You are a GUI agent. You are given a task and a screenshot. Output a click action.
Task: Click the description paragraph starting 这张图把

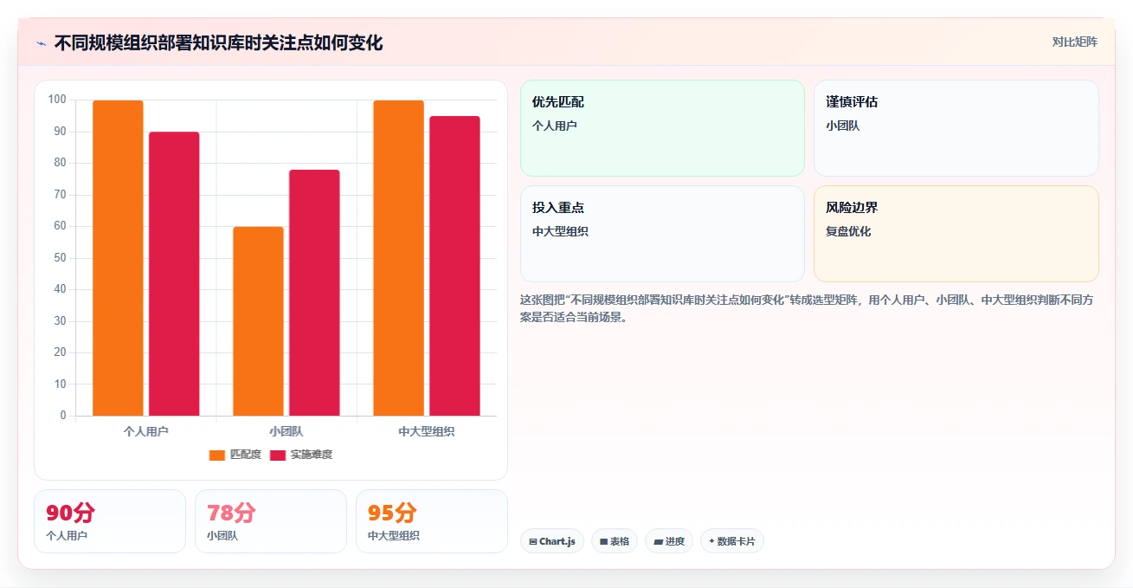coord(808,308)
